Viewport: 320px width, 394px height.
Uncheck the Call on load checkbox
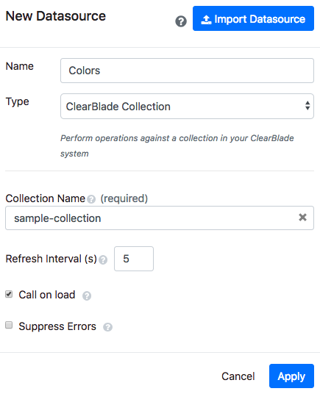[x=9, y=294]
